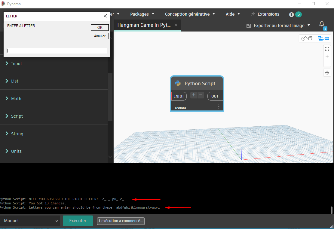Click the 'You Got 13 Chances' console line
The height and width of the screenshot is (229, 334).
[x=33, y=203]
